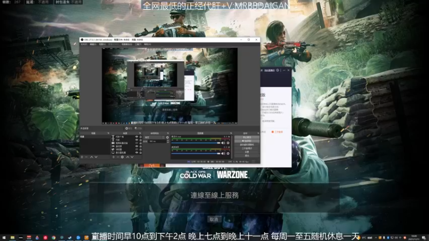Remove the selected scene with minus icon

pos(86,157)
